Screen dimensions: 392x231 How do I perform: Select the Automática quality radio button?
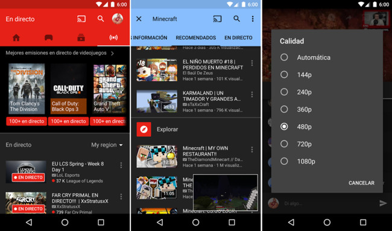click(x=284, y=57)
